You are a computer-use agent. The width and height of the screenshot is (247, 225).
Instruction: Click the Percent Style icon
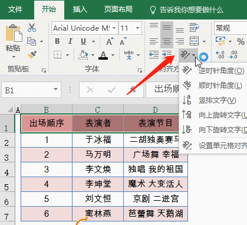pyautogui.click(x=241, y=41)
